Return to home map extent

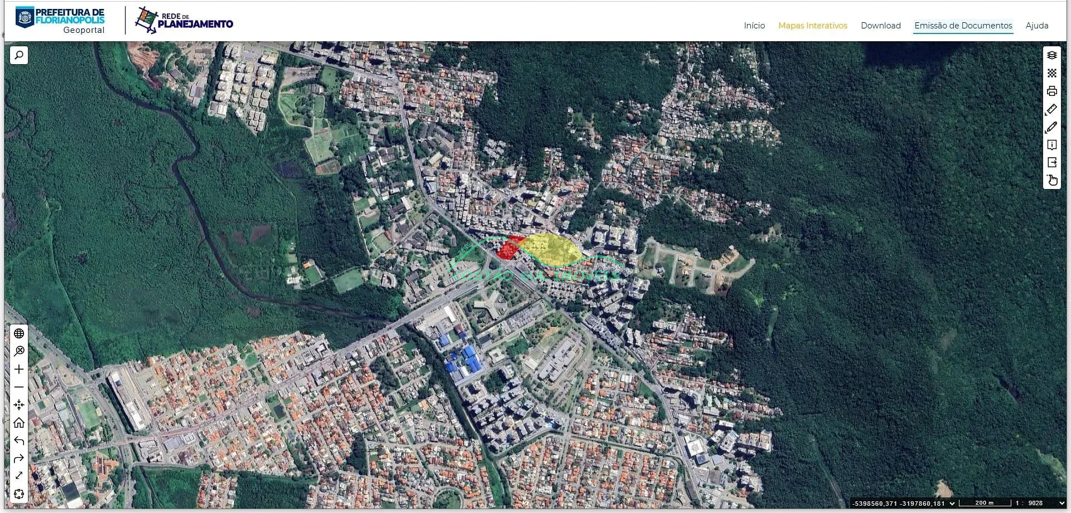pyautogui.click(x=19, y=423)
